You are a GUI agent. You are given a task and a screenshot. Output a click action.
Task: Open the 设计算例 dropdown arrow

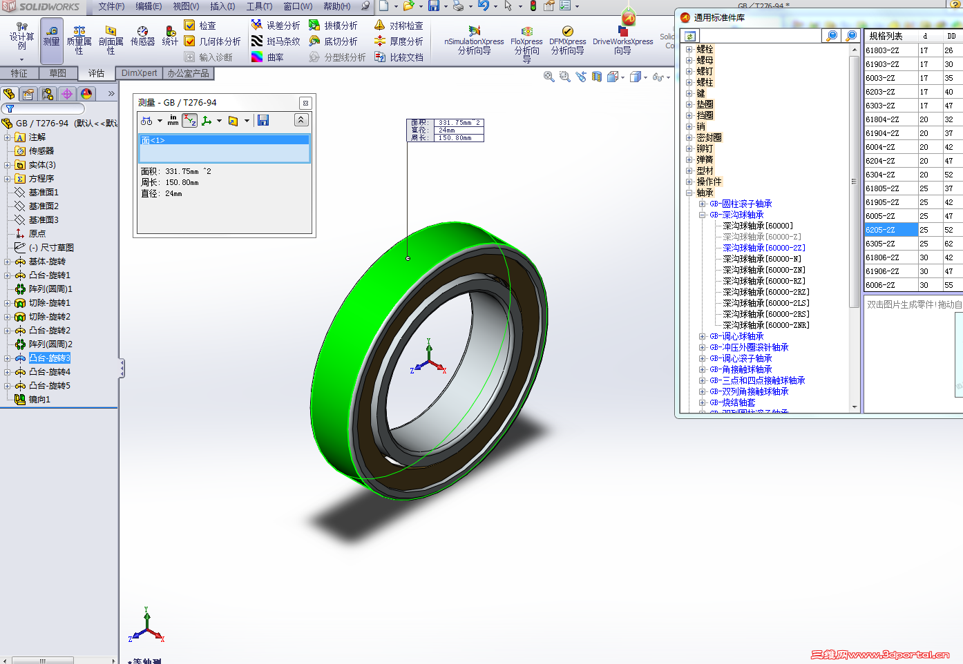point(21,59)
